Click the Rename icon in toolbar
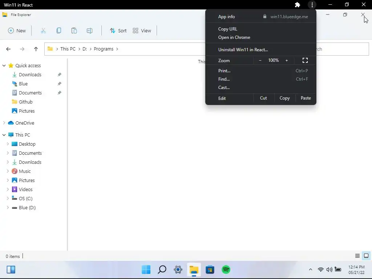The width and height of the screenshot is (372, 279). (x=89, y=31)
